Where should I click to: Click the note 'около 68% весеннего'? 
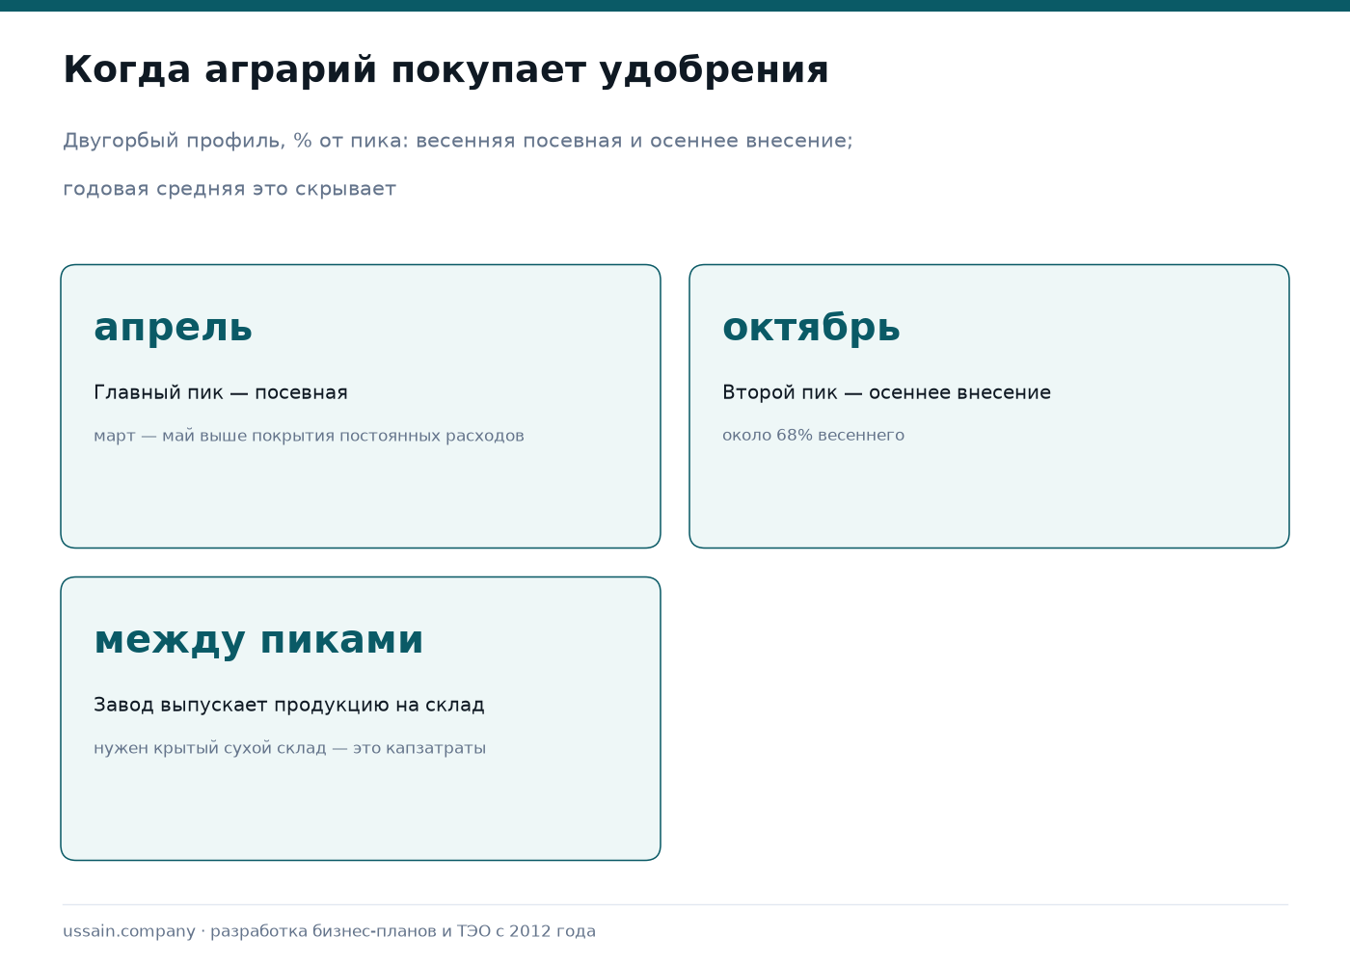click(x=813, y=436)
